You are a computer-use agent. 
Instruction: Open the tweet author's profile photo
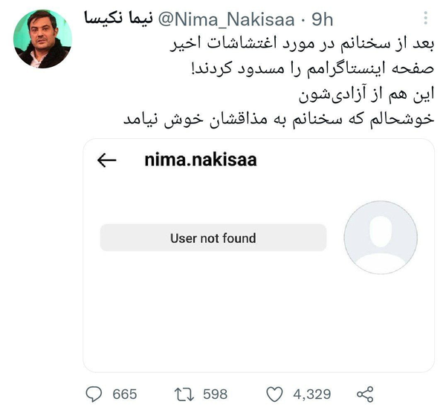point(42,40)
